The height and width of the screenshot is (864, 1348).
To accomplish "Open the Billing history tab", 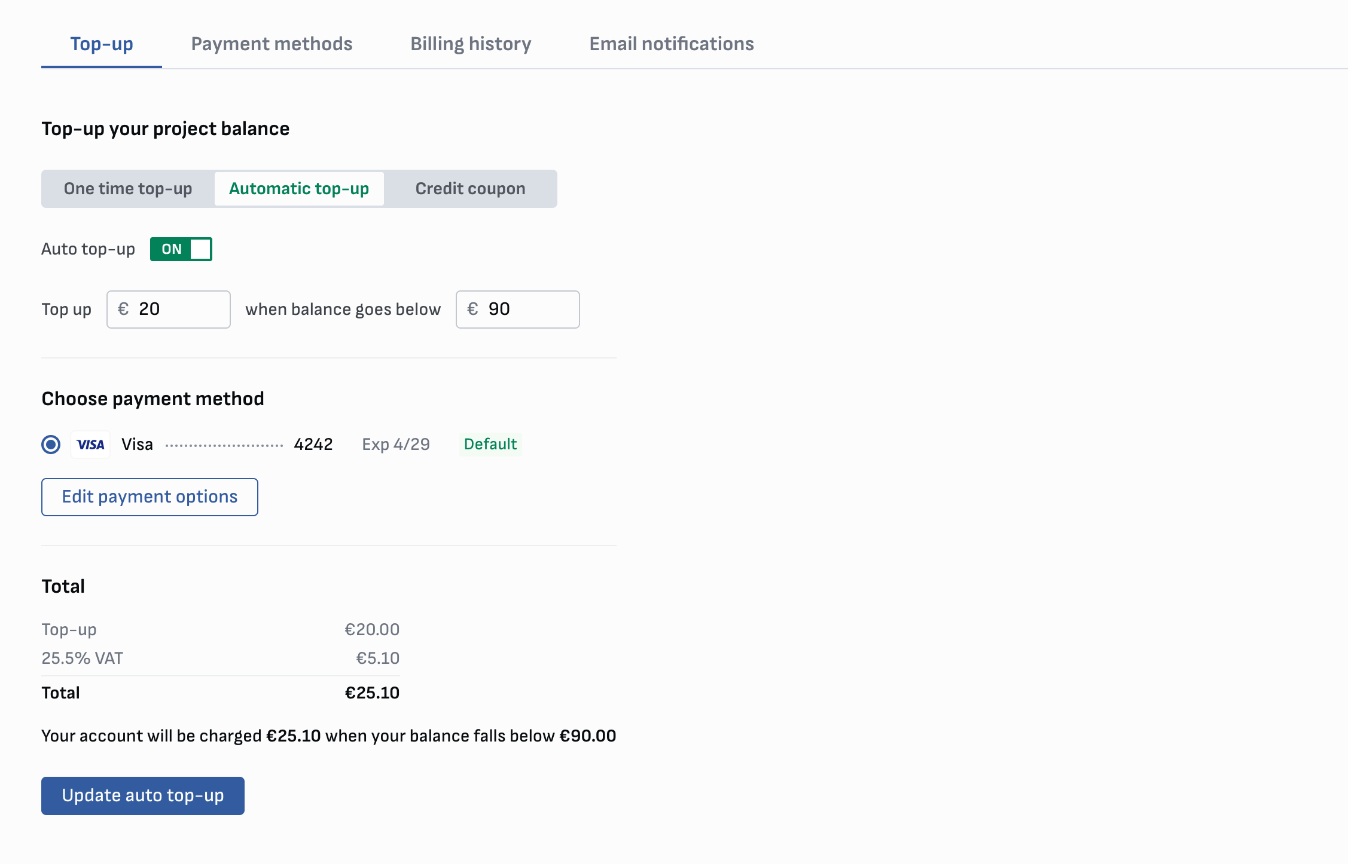I will [x=471, y=44].
